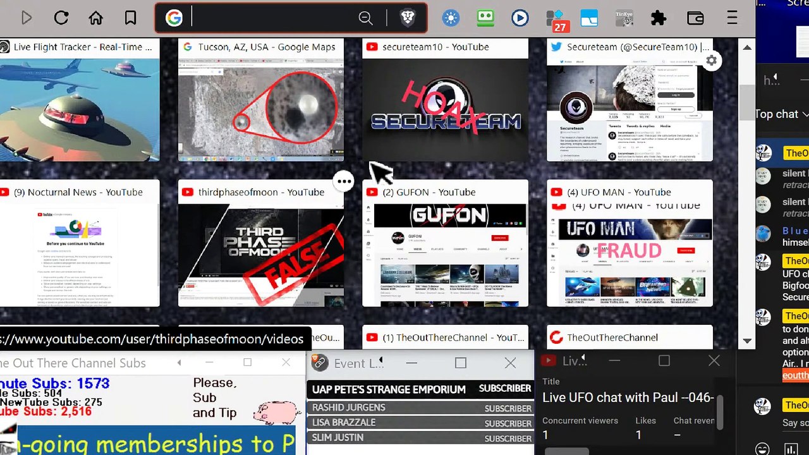
Task: Open the green robot extension
Action: coord(485,18)
